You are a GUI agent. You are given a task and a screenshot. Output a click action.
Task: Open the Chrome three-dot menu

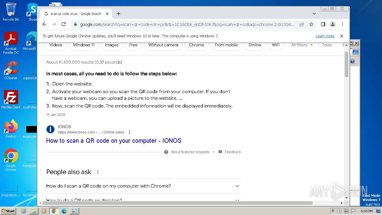pos(342,24)
